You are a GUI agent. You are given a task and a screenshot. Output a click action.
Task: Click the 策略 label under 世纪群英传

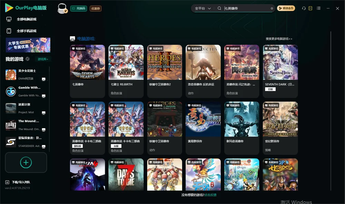tap(268, 150)
